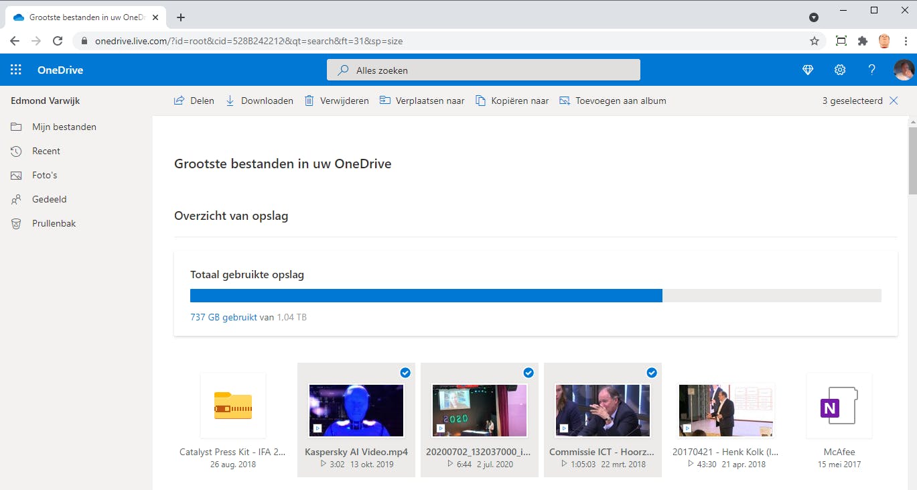This screenshot has height=490, width=917.
Task: Click the OneDrive logo text
Action: (x=60, y=70)
